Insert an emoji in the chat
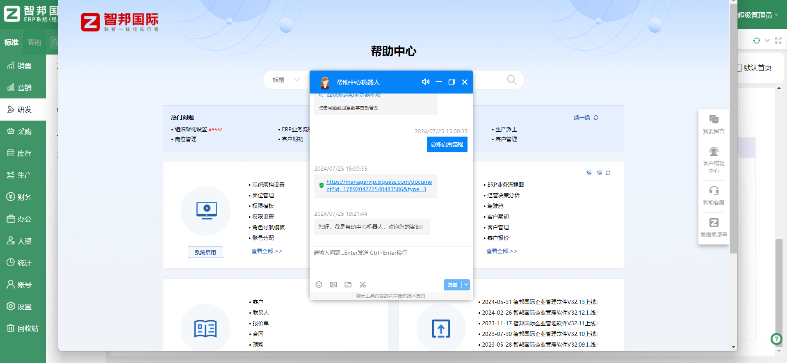The height and width of the screenshot is (363, 787). pos(319,285)
